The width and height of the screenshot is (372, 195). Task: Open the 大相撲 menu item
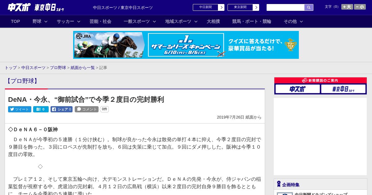(x=213, y=21)
